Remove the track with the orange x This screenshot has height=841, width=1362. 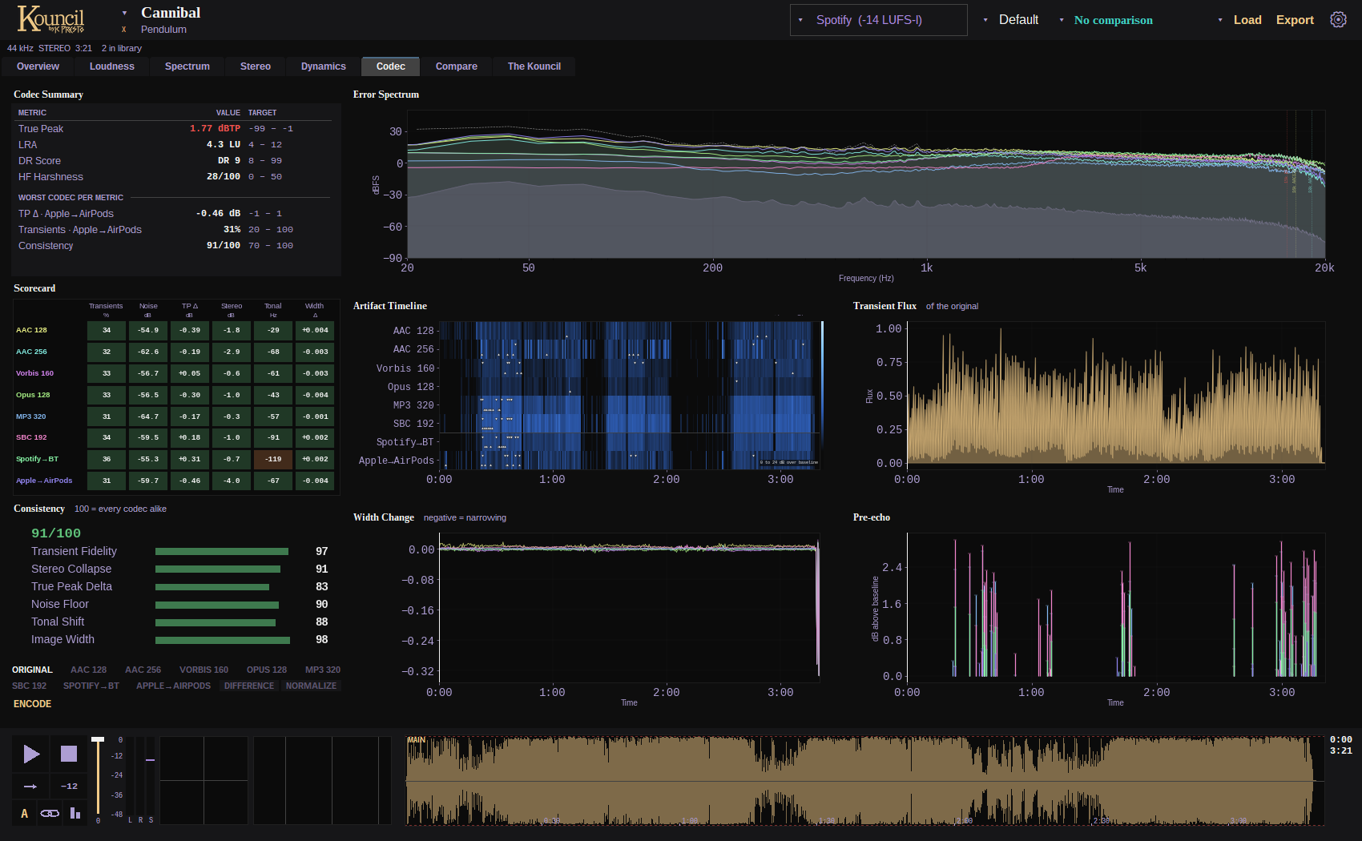(x=124, y=30)
